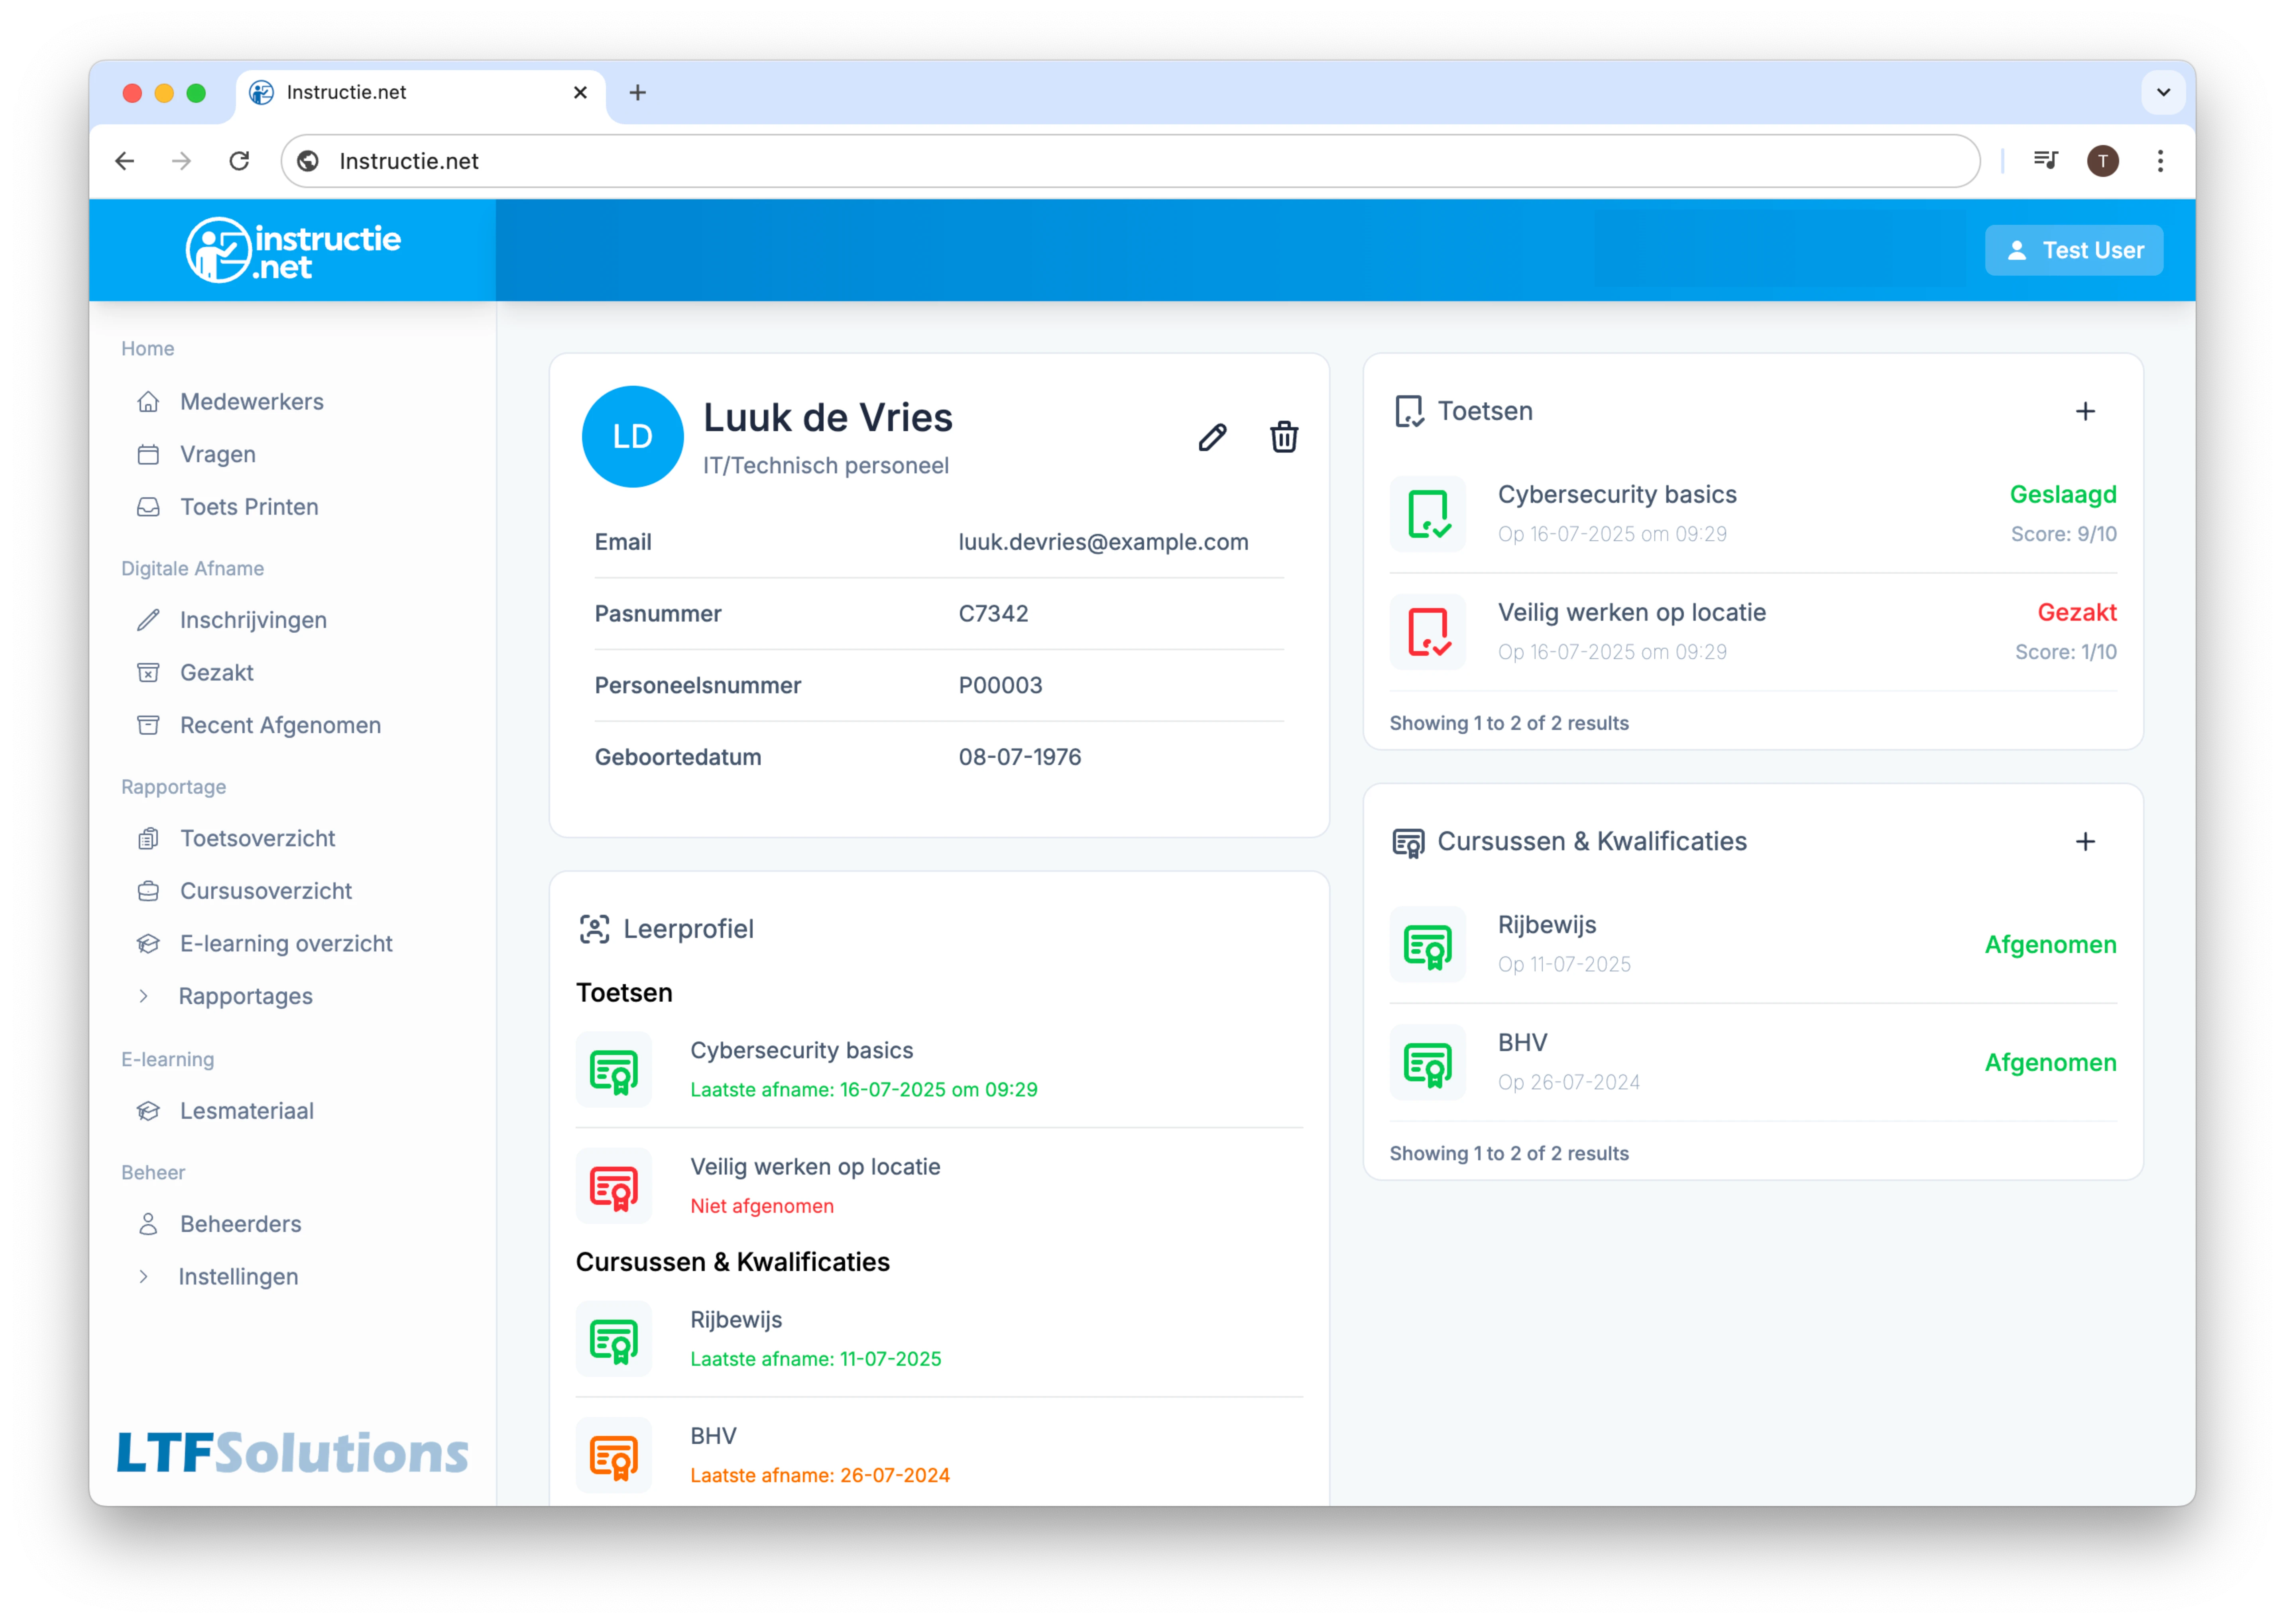Open BHV qualification entry on right
The image size is (2285, 1624).
click(1753, 1062)
